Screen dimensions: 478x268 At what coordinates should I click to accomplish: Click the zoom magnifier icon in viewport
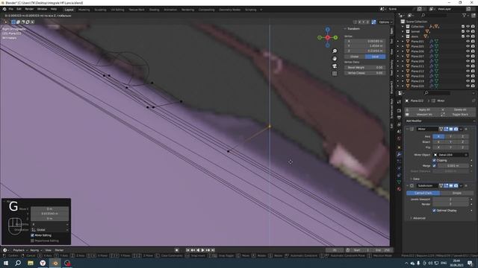[335, 51]
